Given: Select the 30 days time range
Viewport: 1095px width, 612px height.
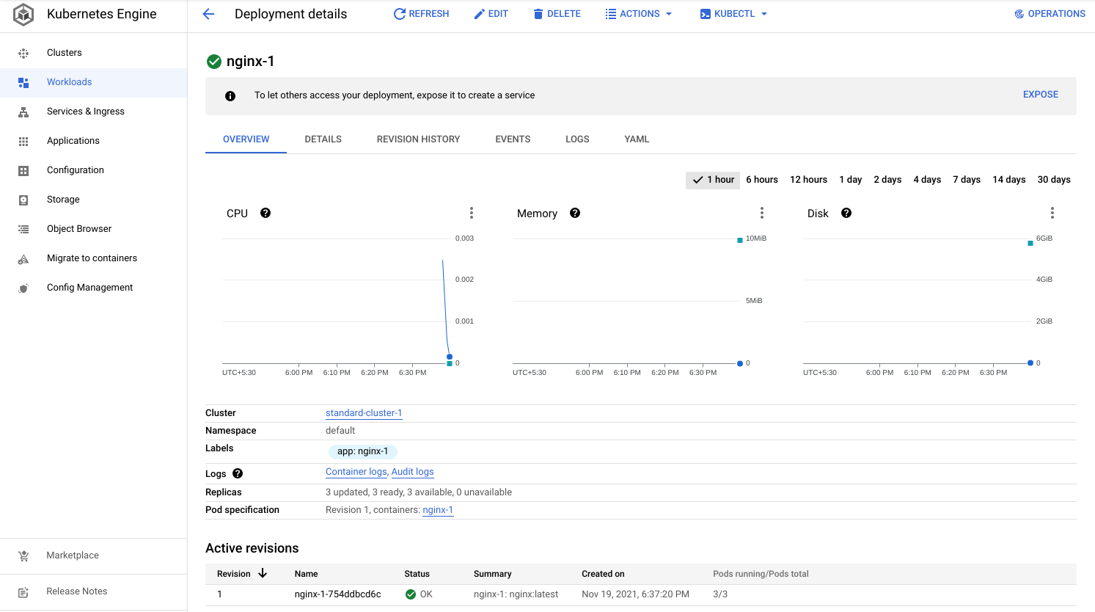Looking at the screenshot, I should click(x=1054, y=180).
